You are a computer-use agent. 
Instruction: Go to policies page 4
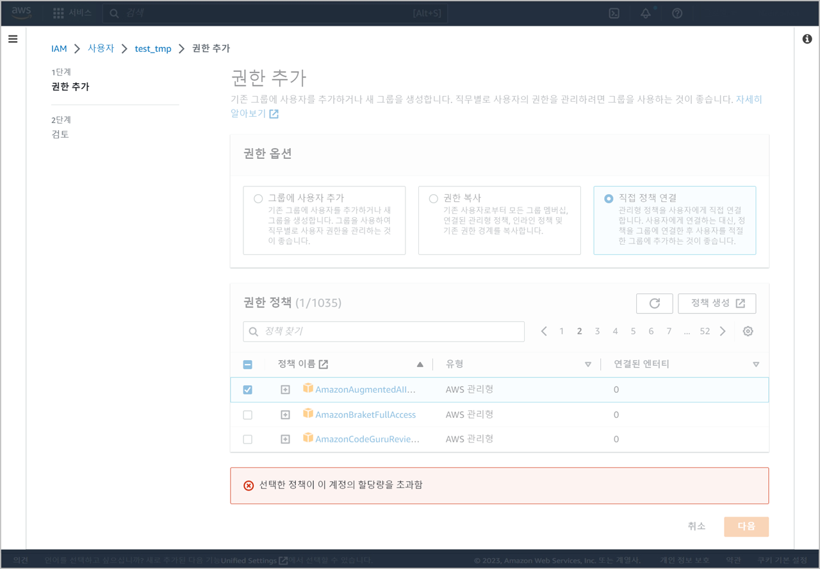pyautogui.click(x=615, y=331)
